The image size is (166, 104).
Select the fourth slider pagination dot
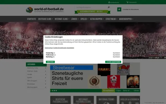pos(56,91)
